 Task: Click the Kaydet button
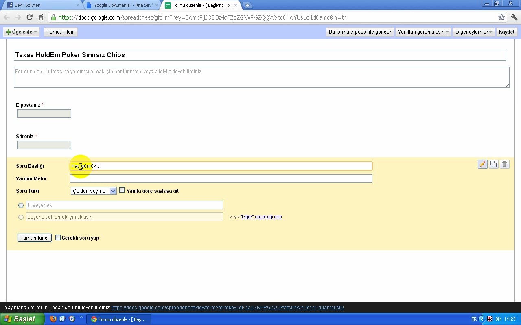[x=507, y=32]
